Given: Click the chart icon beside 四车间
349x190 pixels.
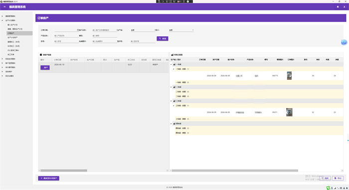Looking at the screenshot, I should [x=174, y=124].
